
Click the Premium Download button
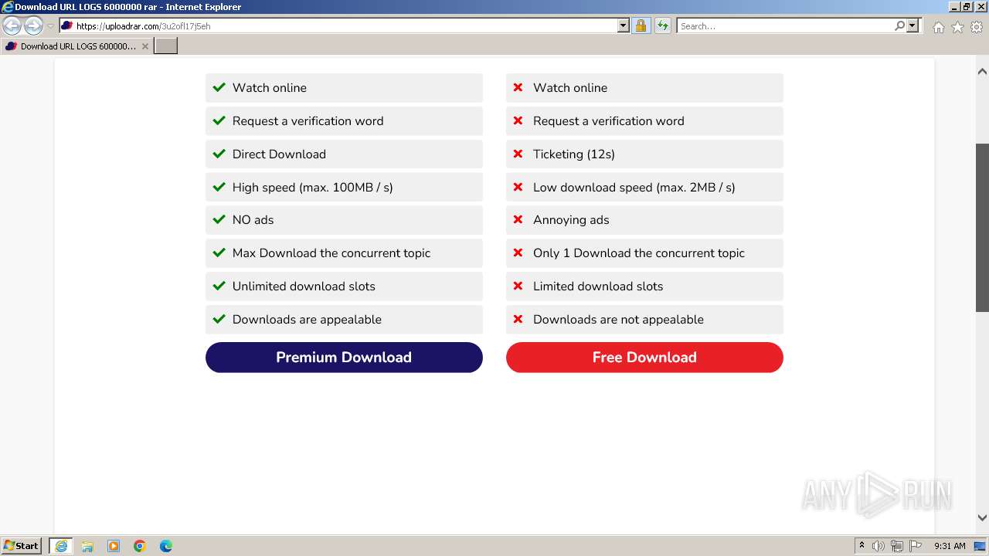(x=344, y=358)
